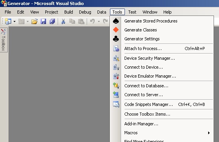This screenshot has width=219, height=142.
Task: Click the Save All toolbar icon
Action: click(52, 21)
